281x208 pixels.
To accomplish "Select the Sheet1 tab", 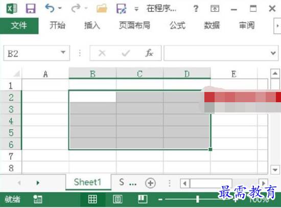I will [x=88, y=182].
